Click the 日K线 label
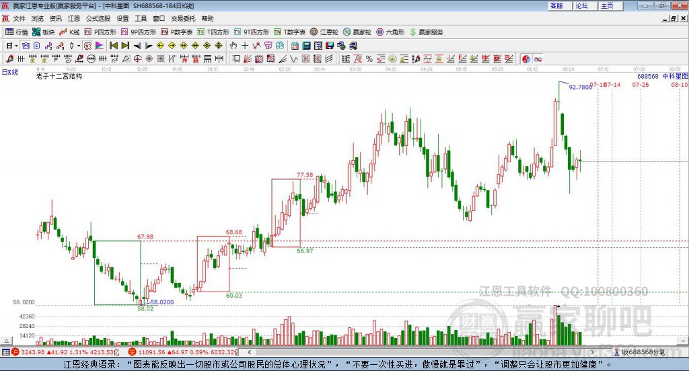 click(9, 72)
